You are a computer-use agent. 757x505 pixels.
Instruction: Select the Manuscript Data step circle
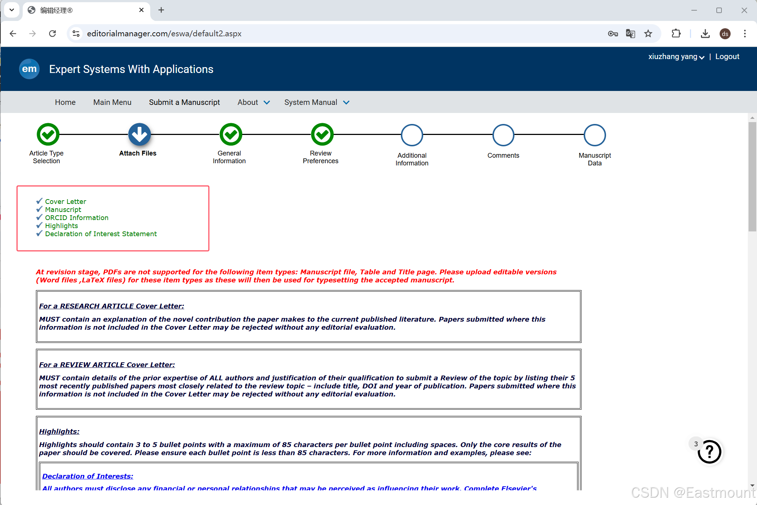point(594,135)
